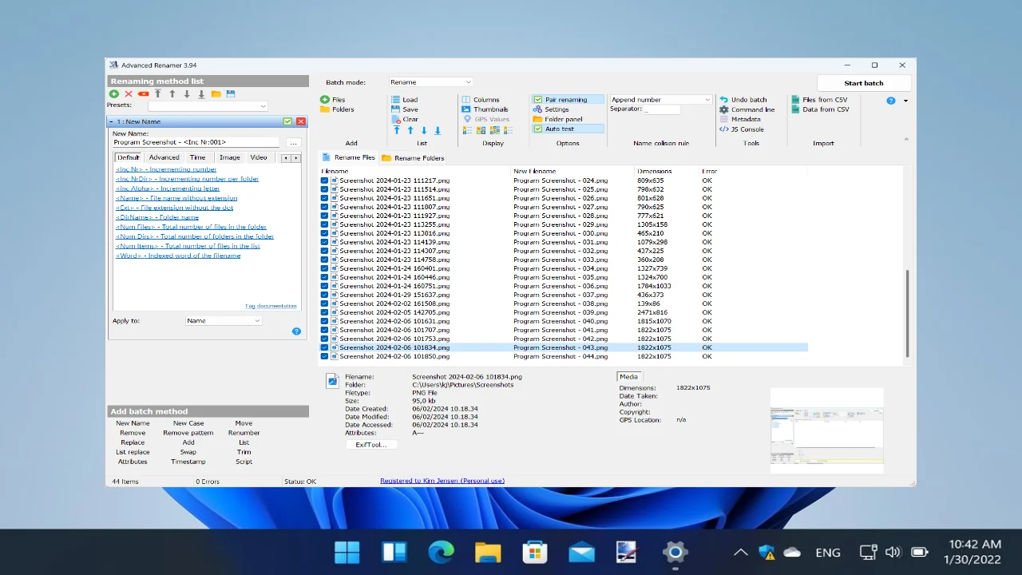Viewport: 1022px width, 575px height.
Task: Switch to Rename Files tab
Action: click(x=349, y=157)
